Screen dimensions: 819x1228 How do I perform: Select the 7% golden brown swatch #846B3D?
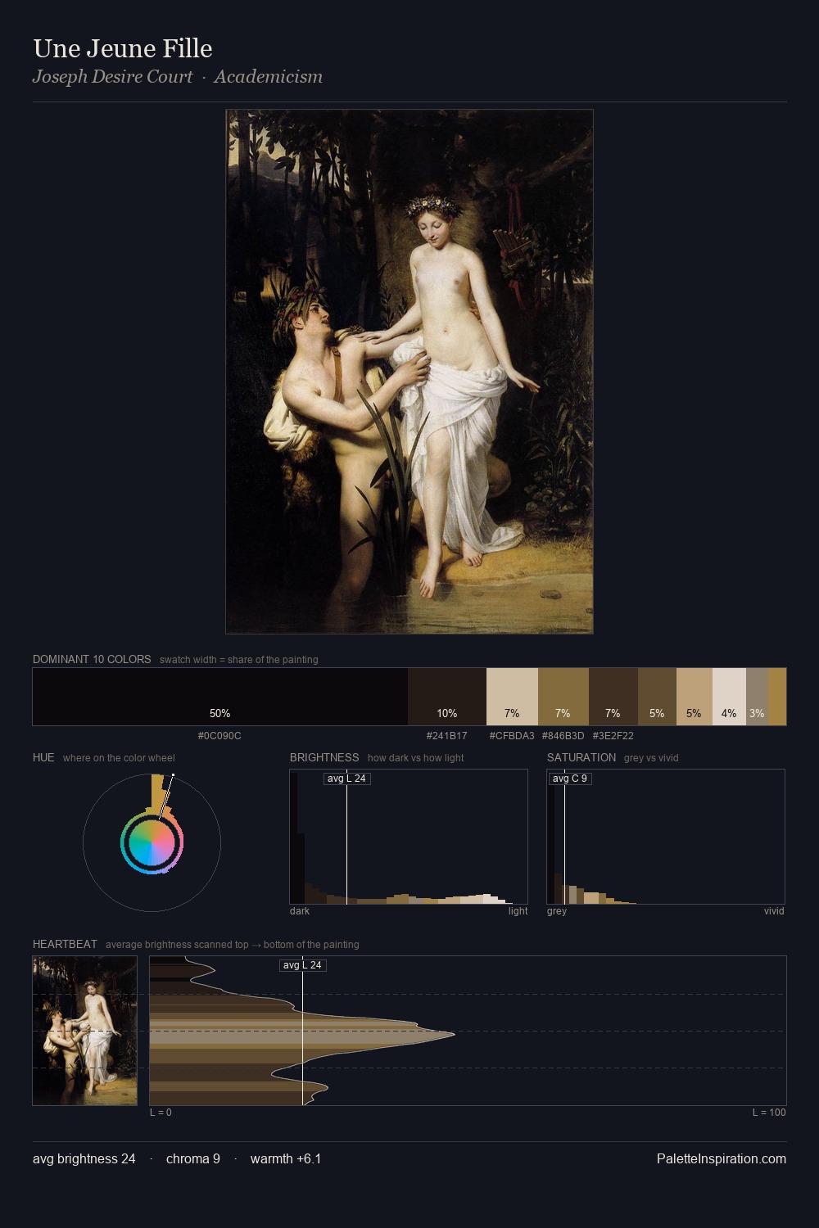click(563, 697)
